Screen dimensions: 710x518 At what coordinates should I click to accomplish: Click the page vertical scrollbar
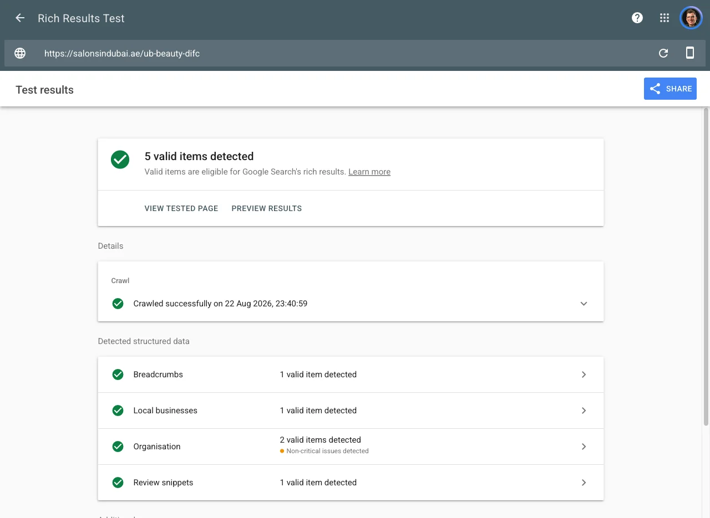pyautogui.click(x=706, y=266)
